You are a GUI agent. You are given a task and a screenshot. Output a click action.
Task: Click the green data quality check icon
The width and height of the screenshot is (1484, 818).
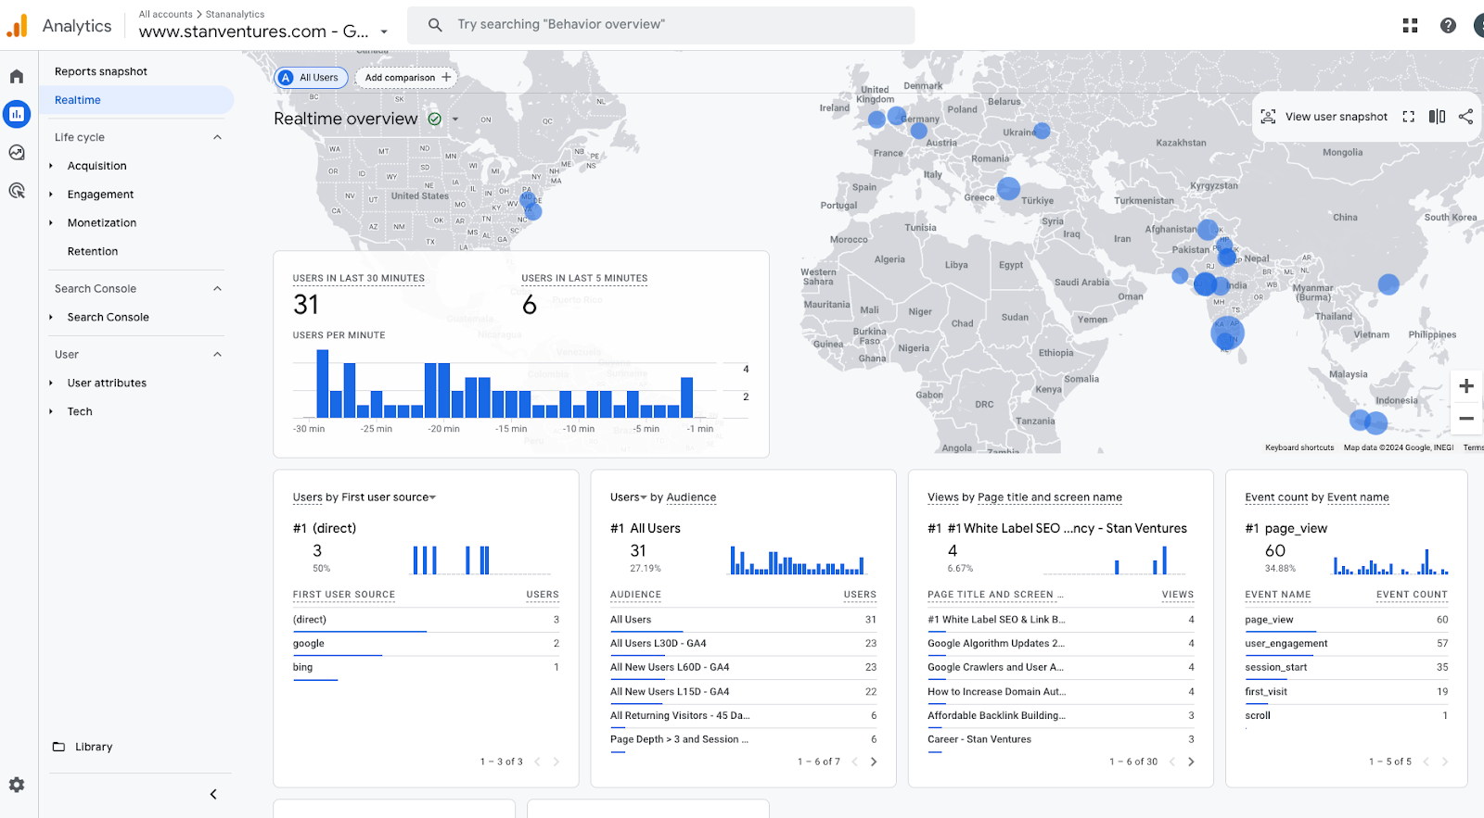[434, 119]
